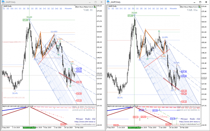210x131 pixels.
Task: Click '_GAZP,Daily' title text of VAR. 01 window
Action: coord(10,2)
